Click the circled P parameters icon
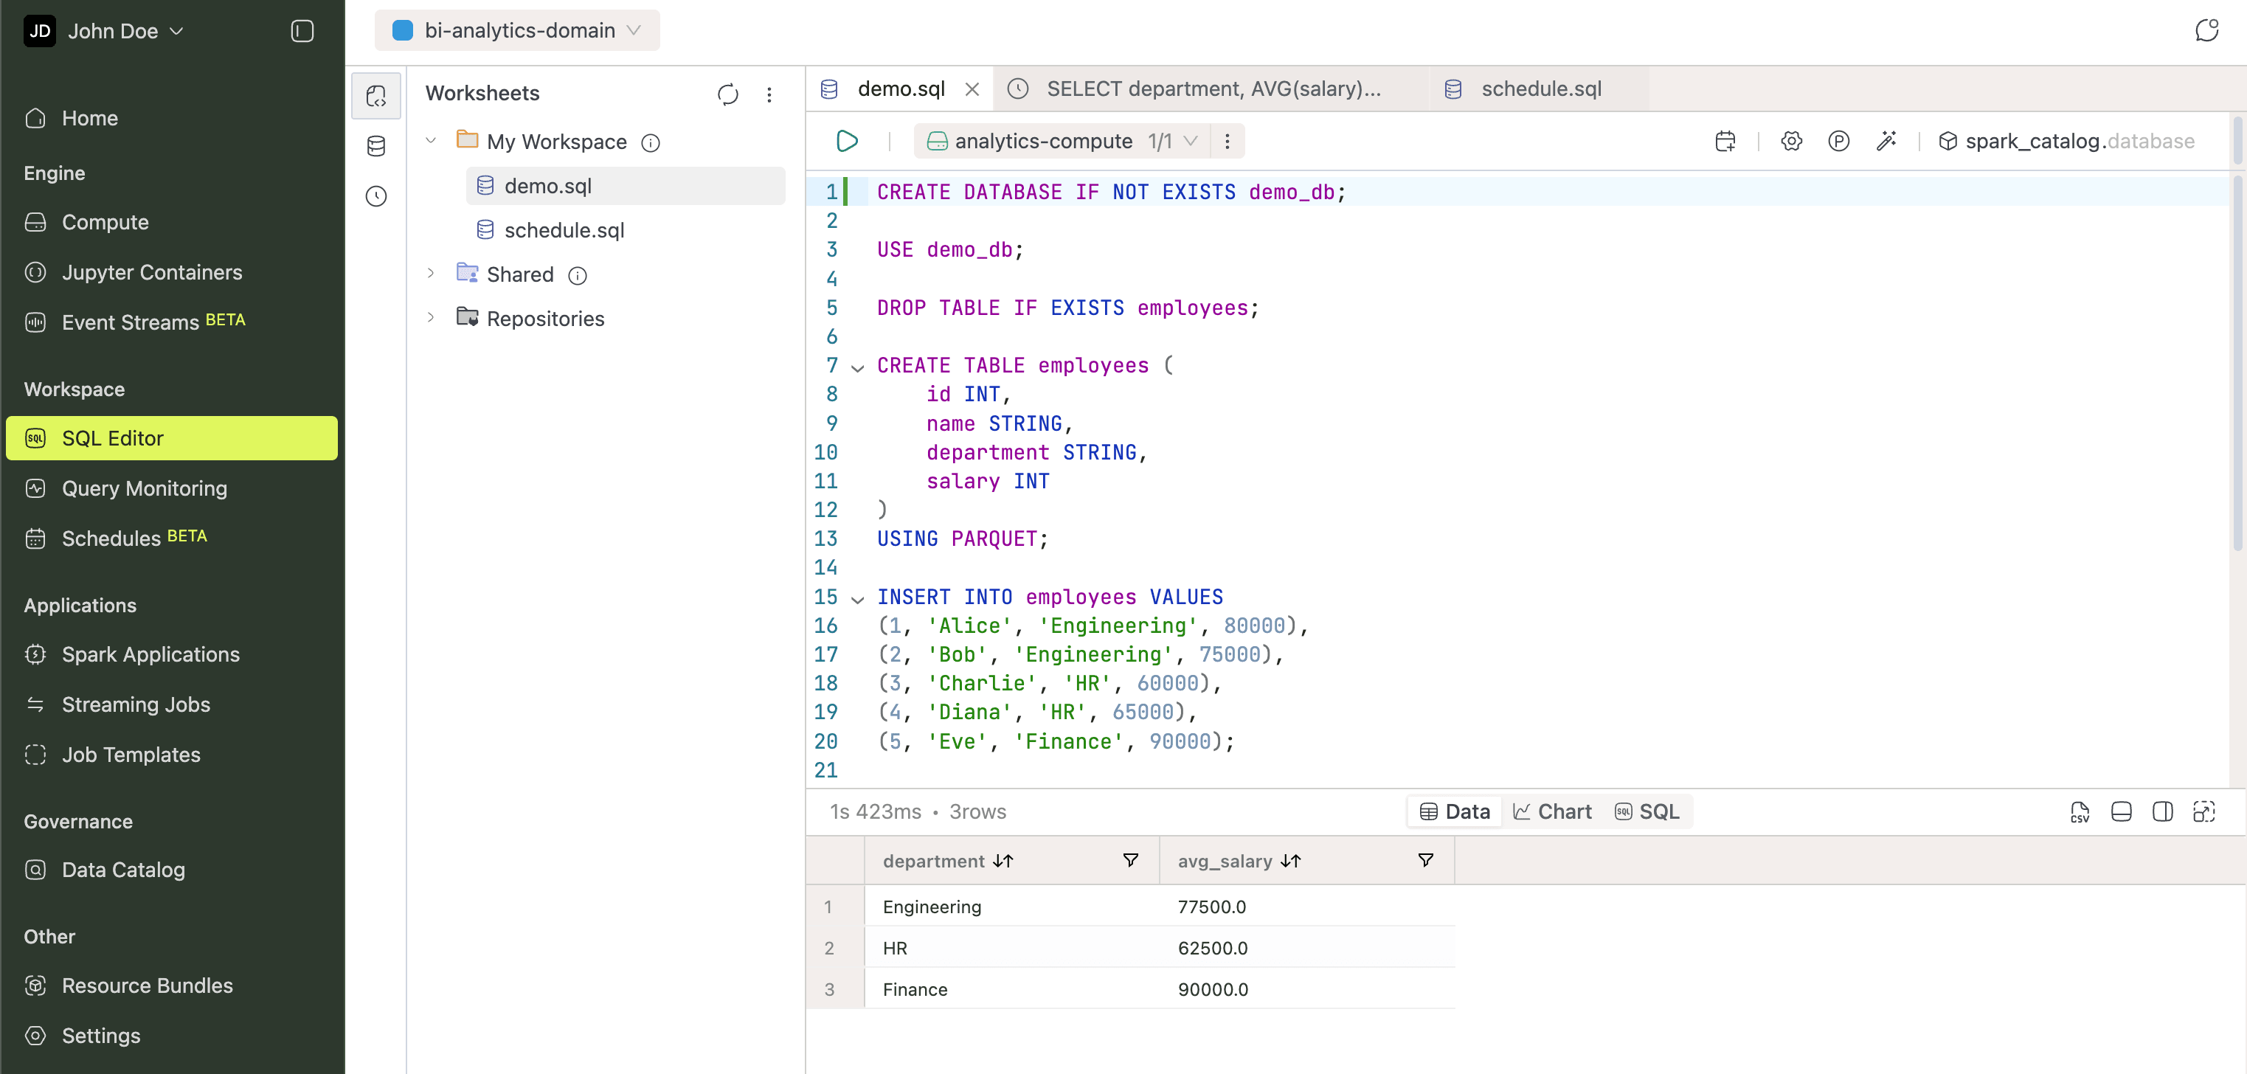Viewport: 2247px width, 1074px height. [1840, 140]
